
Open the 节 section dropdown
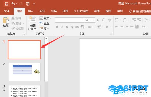[48, 28]
